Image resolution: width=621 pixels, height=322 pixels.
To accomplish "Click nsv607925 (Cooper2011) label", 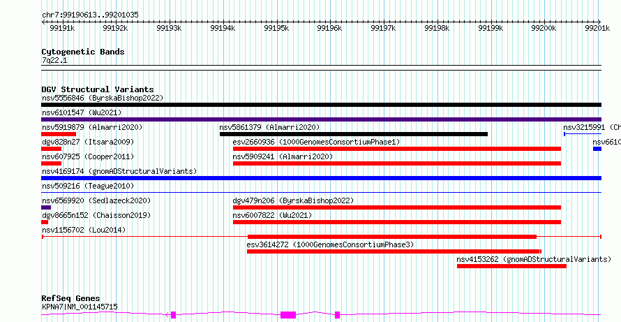I will tap(88, 156).
